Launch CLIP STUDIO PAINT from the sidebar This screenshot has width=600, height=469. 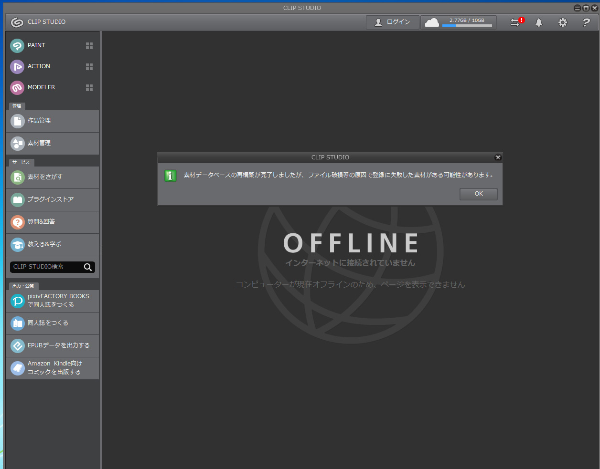(36, 45)
